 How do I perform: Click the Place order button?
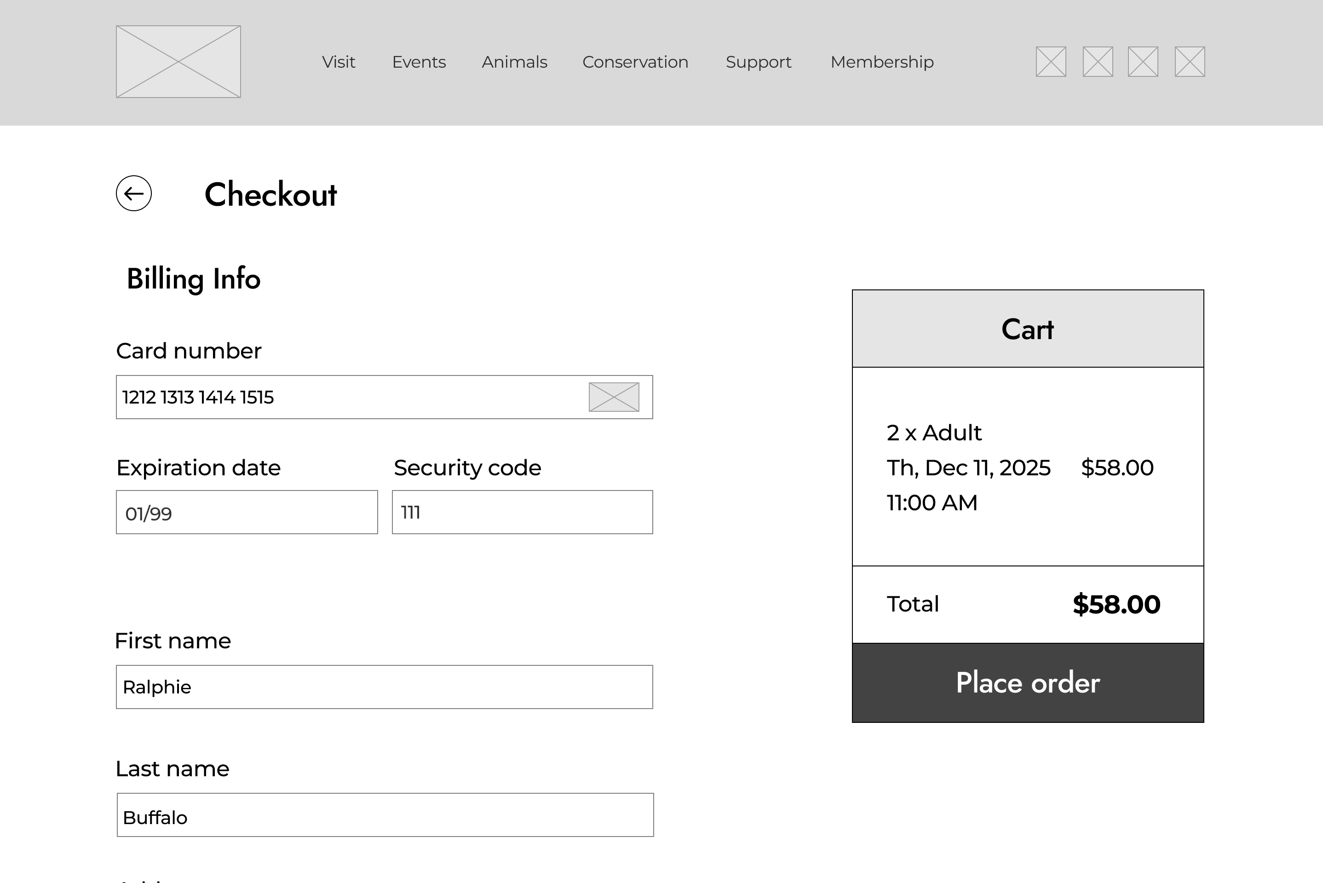pyautogui.click(x=1028, y=682)
